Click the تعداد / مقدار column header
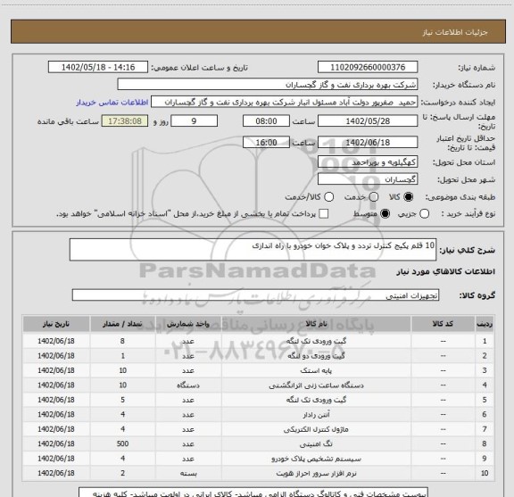The width and height of the screenshot is (514, 497). 122,324
